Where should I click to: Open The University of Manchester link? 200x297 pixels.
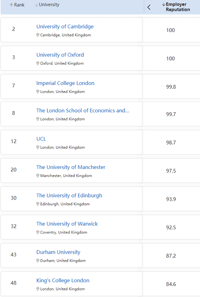click(71, 167)
